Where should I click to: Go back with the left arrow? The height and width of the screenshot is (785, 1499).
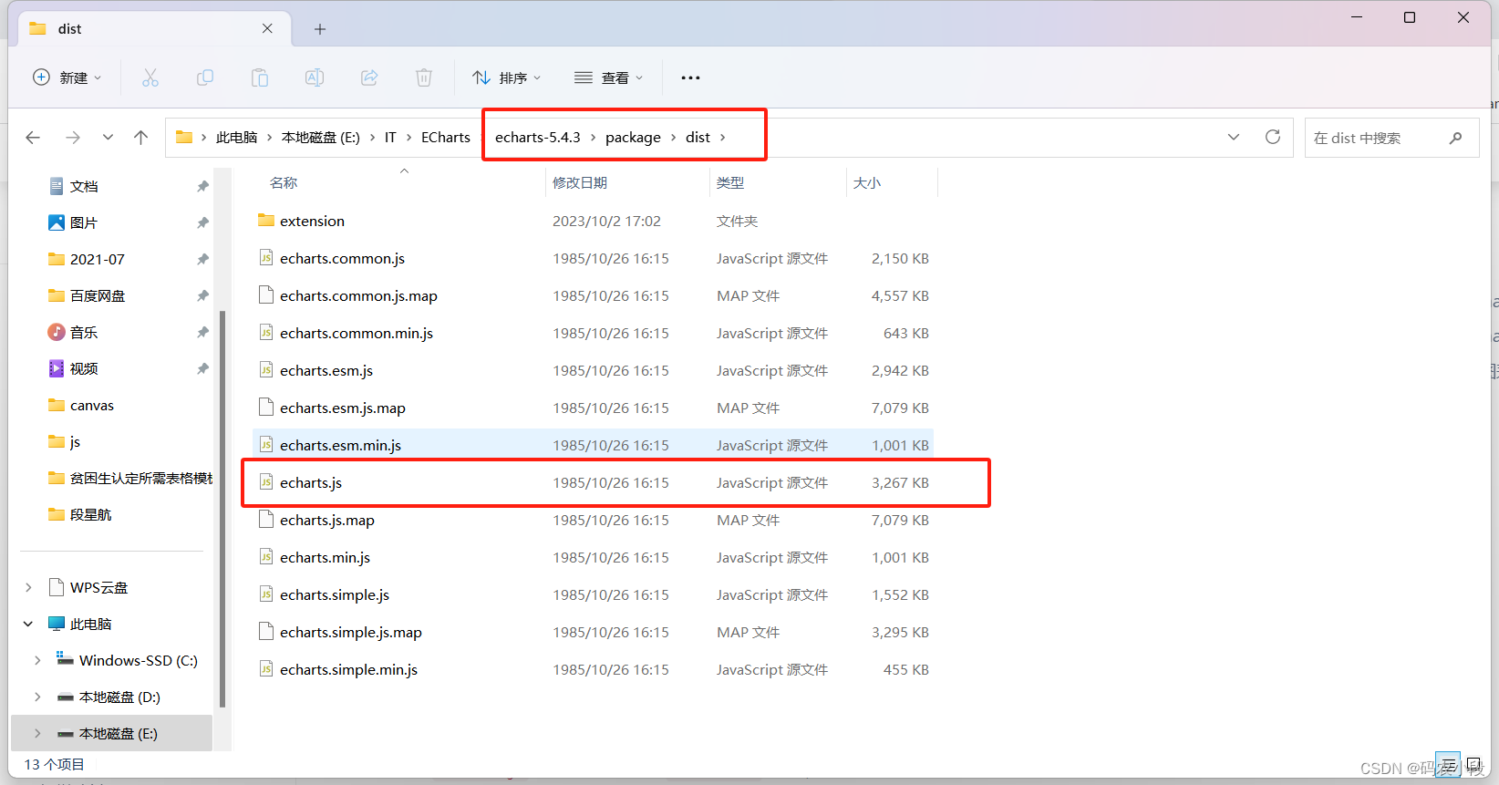[x=33, y=138]
